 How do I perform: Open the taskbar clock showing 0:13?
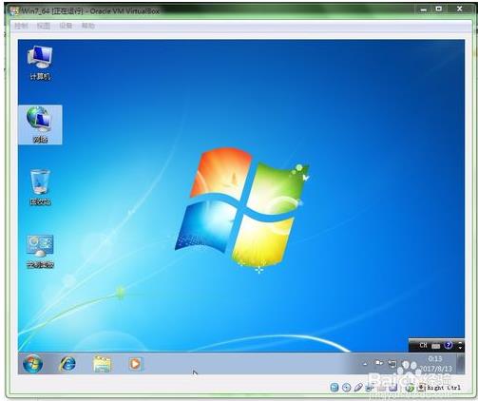pos(436,364)
